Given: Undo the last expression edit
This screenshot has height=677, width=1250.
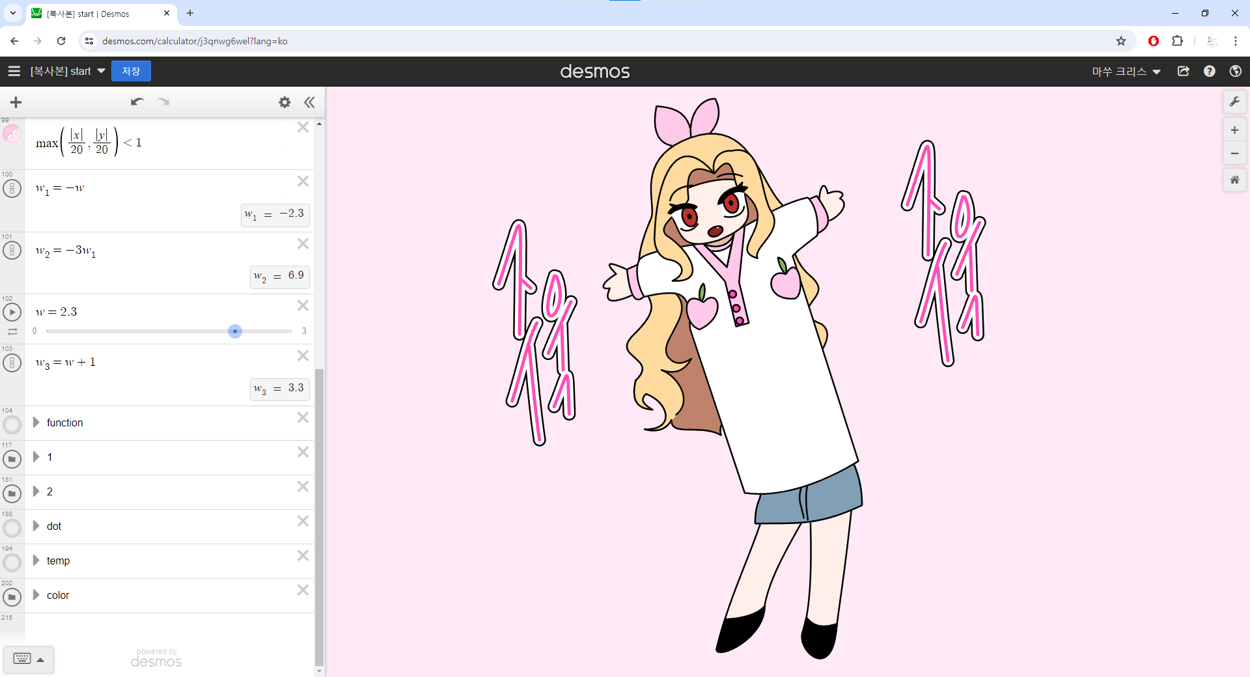Looking at the screenshot, I should (x=137, y=102).
